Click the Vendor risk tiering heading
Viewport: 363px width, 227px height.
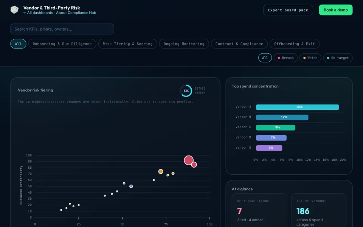(36, 90)
